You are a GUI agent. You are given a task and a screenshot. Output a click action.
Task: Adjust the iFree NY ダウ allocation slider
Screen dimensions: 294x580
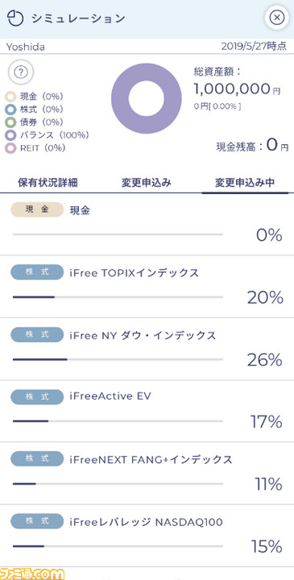(x=118, y=359)
